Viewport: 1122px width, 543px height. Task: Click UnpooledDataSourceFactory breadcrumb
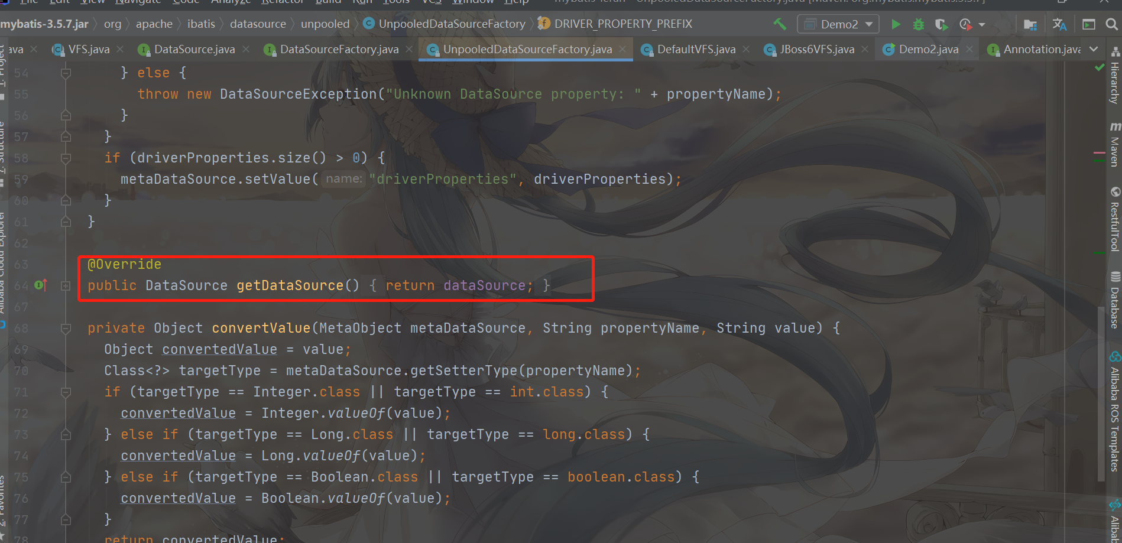coord(445,24)
